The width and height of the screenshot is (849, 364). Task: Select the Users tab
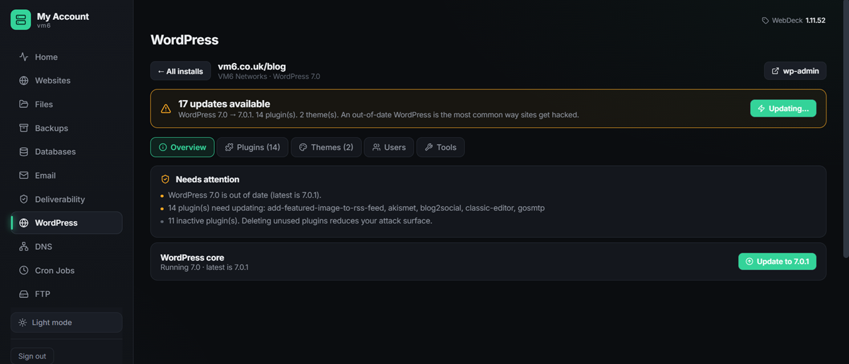[x=389, y=147]
